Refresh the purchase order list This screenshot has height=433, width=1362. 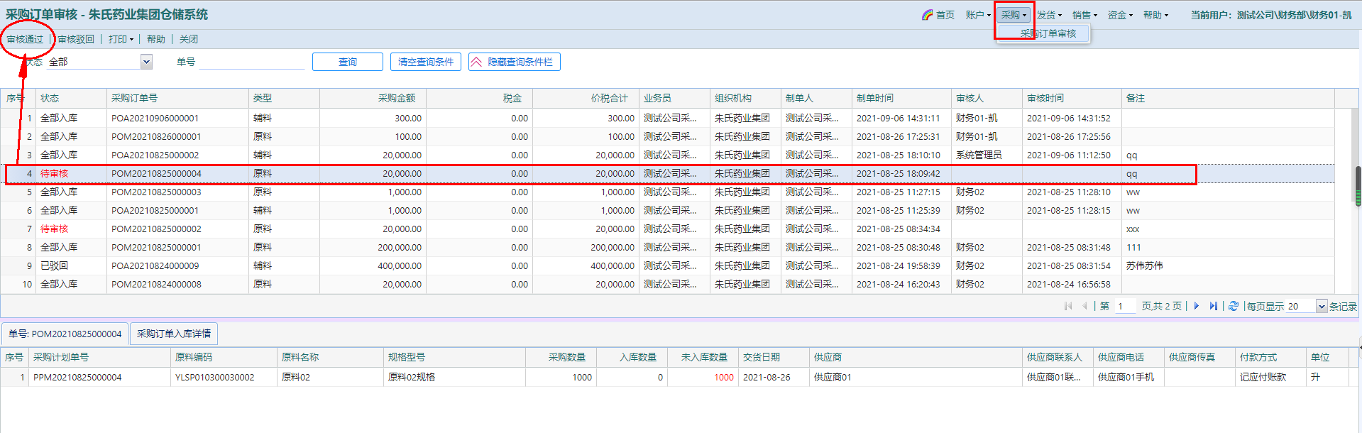1234,306
